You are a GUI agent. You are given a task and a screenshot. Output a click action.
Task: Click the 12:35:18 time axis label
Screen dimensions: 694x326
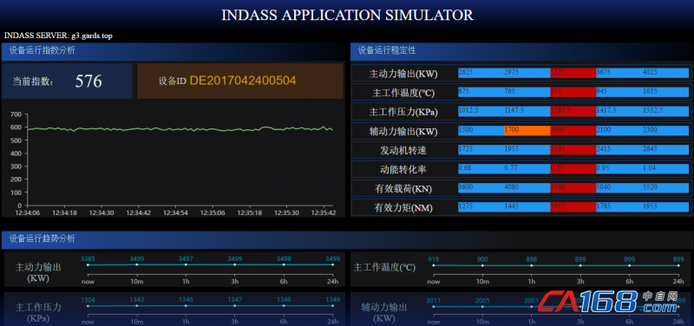250,212
